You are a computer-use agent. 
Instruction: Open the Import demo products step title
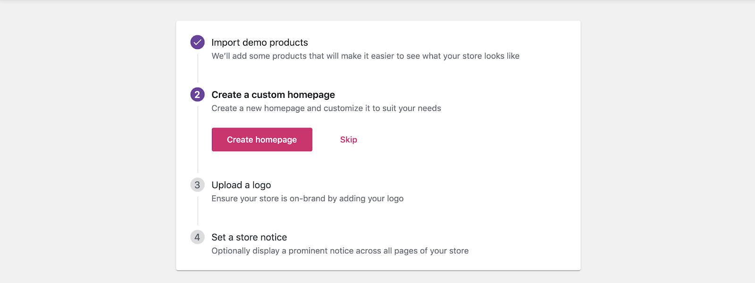[260, 42]
